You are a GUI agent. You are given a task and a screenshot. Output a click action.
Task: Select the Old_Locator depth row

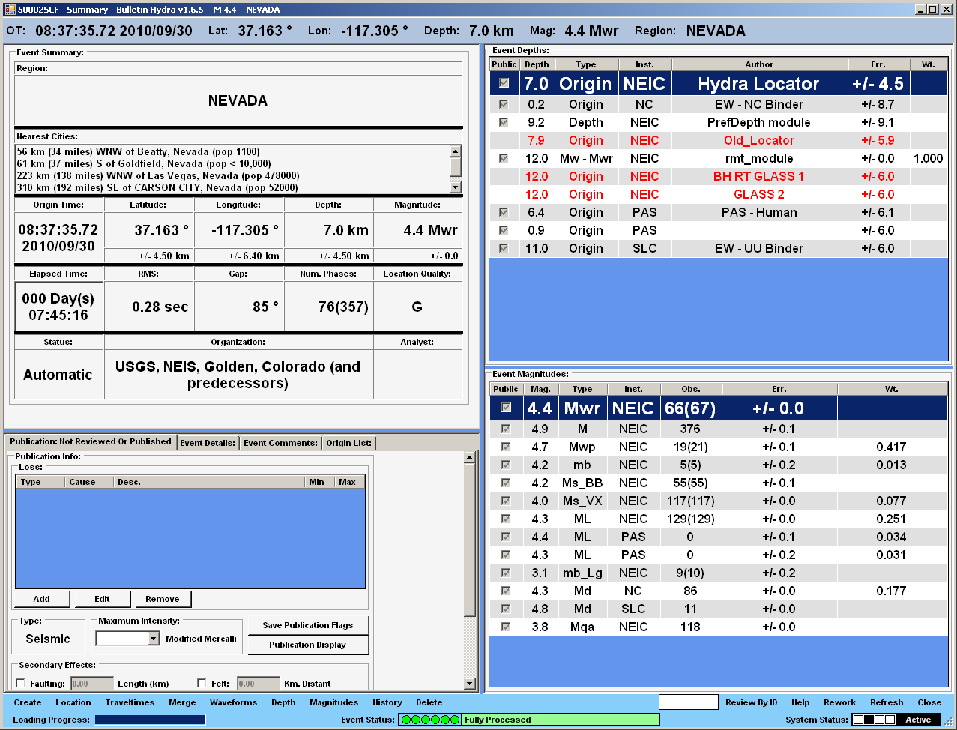click(x=719, y=140)
